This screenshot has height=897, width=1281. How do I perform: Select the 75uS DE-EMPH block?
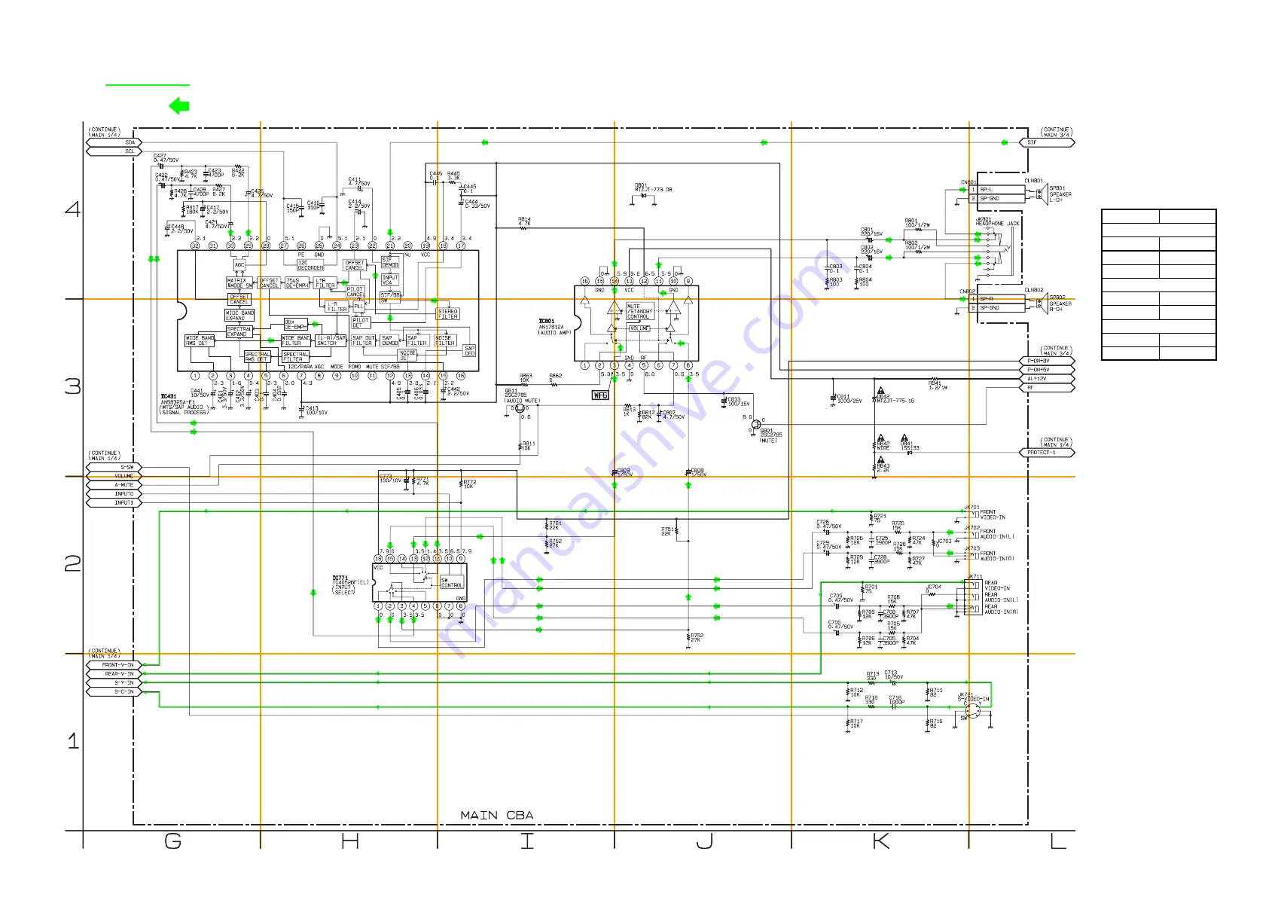[x=297, y=282]
